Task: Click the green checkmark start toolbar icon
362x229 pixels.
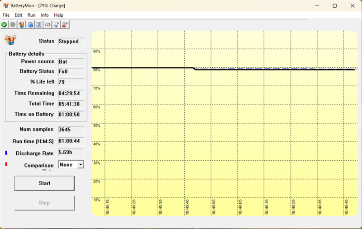Action: coord(4,24)
